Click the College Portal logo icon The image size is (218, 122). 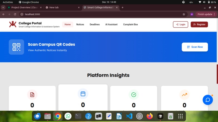tap(13, 24)
